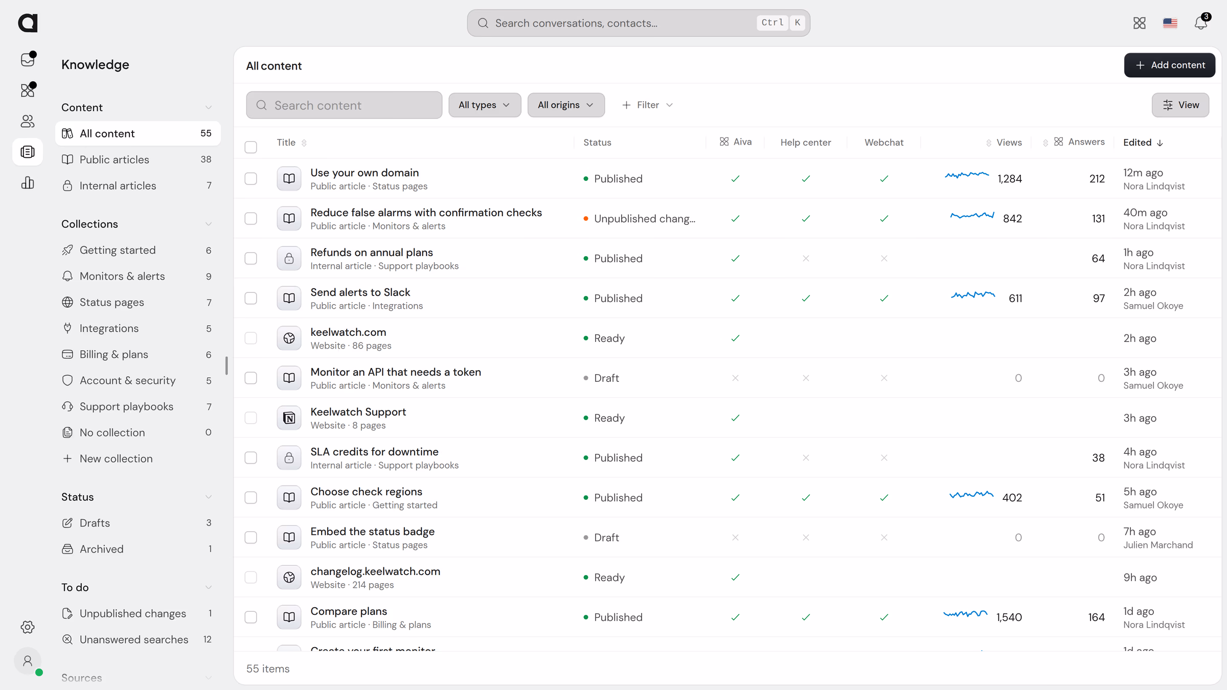The width and height of the screenshot is (1227, 690).
Task: Sort by the Edited column
Action: [x=1143, y=143]
